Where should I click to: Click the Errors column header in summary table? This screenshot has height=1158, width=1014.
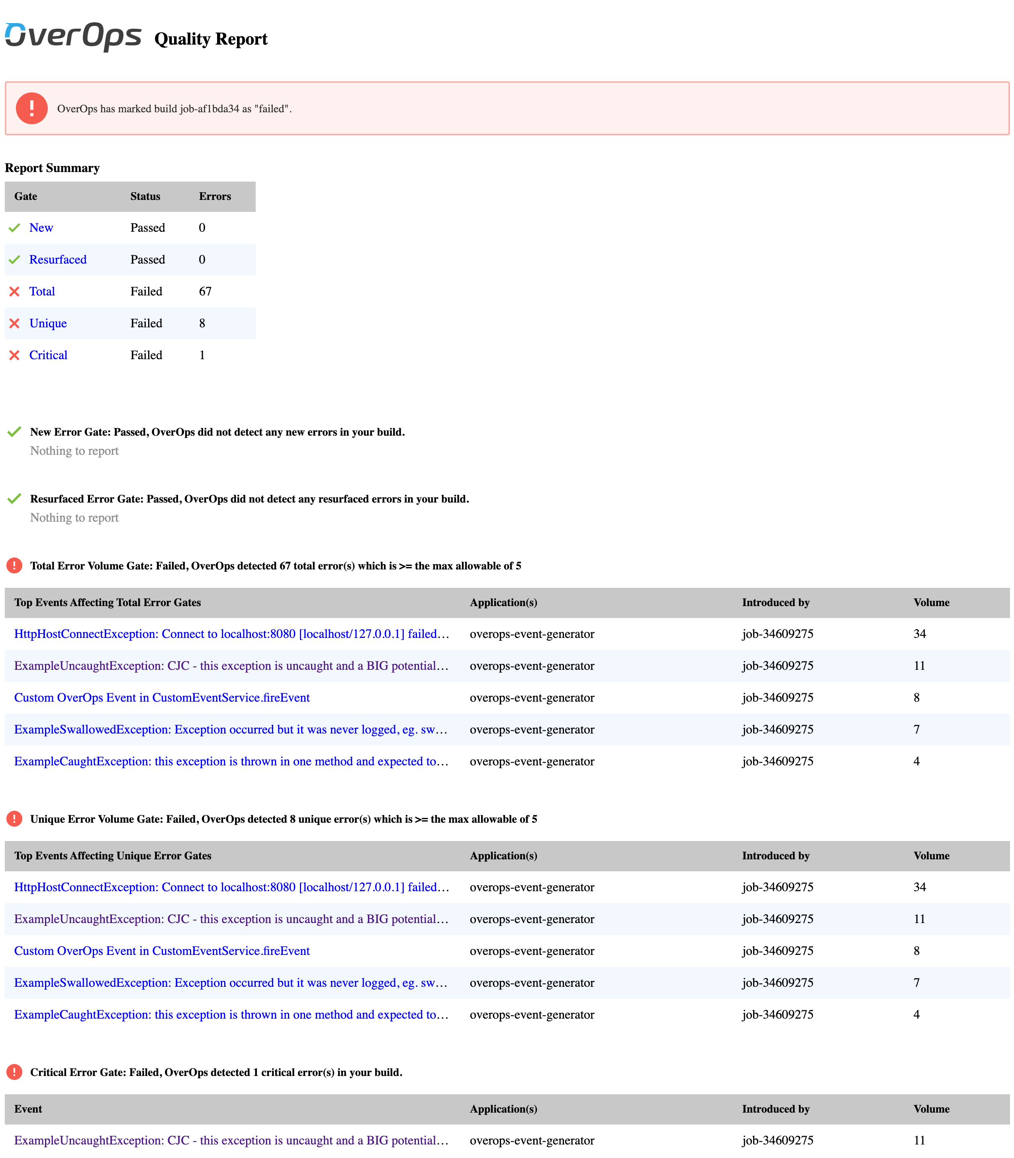[x=215, y=196]
